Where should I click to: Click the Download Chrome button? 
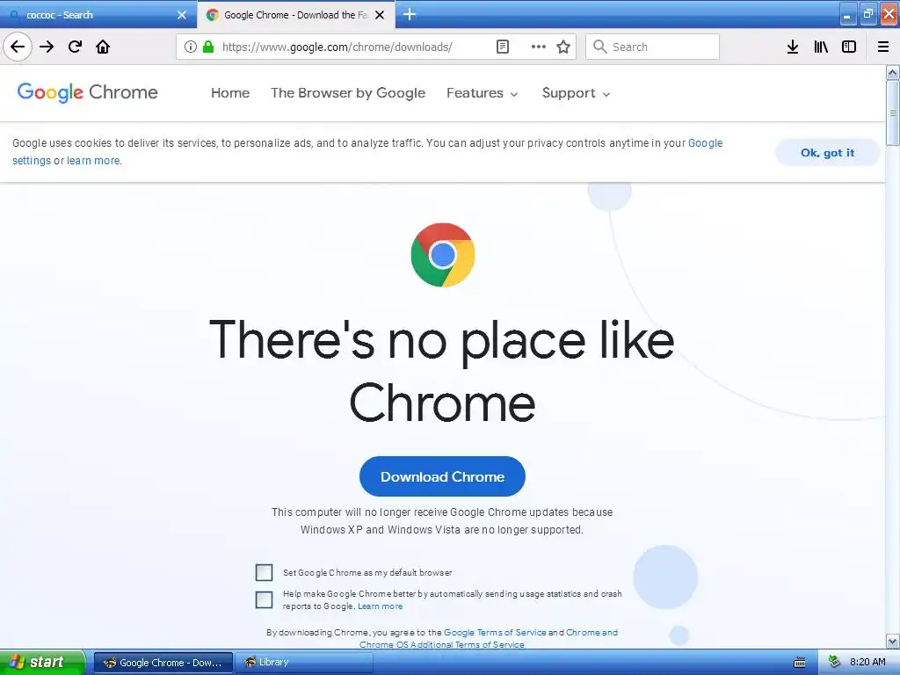[x=442, y=476]
